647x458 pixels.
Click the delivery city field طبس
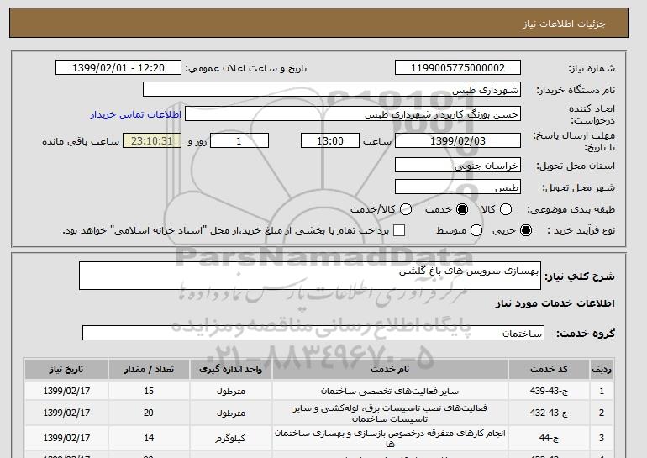pyautogui.click(x=458, y=187)
